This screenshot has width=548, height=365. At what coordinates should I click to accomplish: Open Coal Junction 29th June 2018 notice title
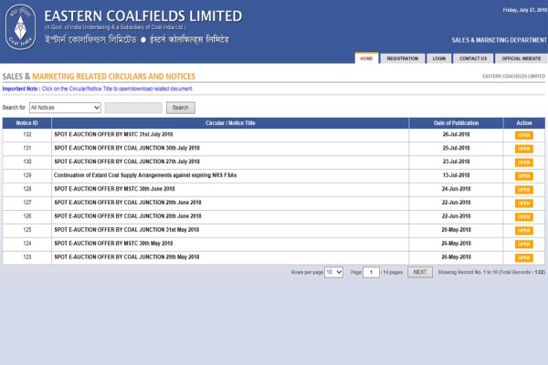pos(128,203)
